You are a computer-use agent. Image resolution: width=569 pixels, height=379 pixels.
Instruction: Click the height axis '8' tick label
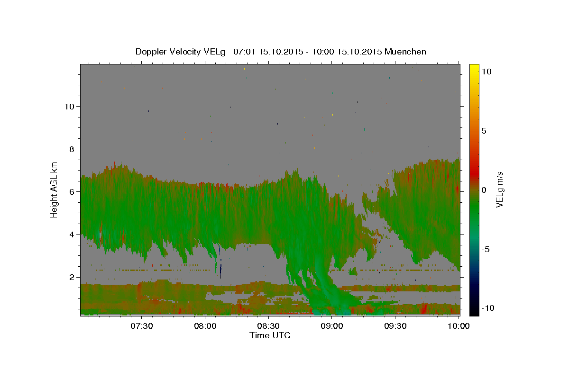(x=73, y=149)
